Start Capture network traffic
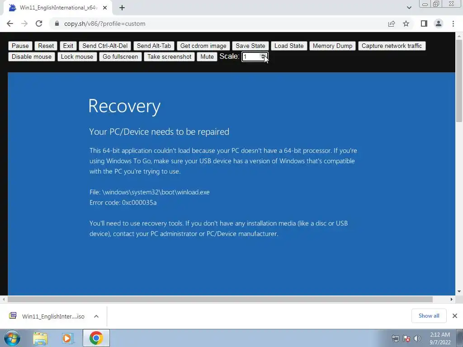Viewport: 463px width, 347px height. [392, 46]
